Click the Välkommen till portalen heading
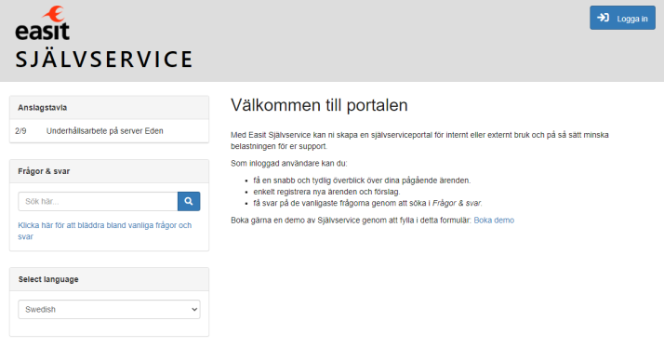This screenshot has height=348, width=664. pyautogui.click(x=319, y=105)
